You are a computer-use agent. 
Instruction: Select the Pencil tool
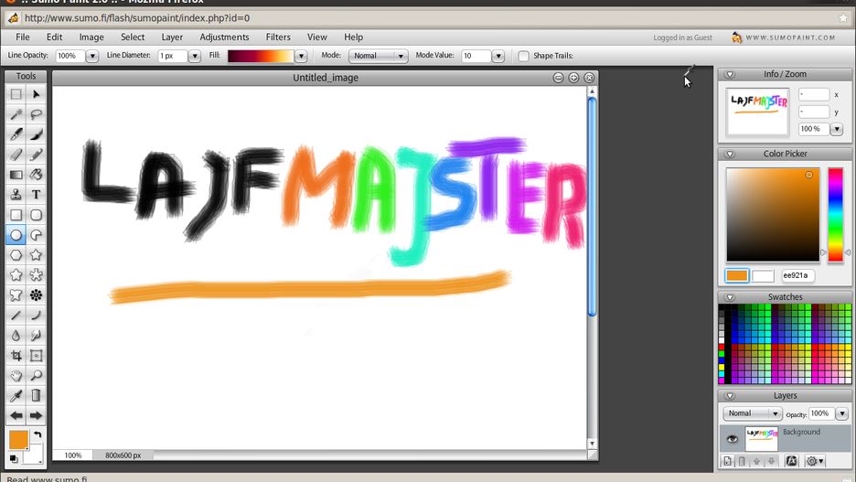[36, 155]
